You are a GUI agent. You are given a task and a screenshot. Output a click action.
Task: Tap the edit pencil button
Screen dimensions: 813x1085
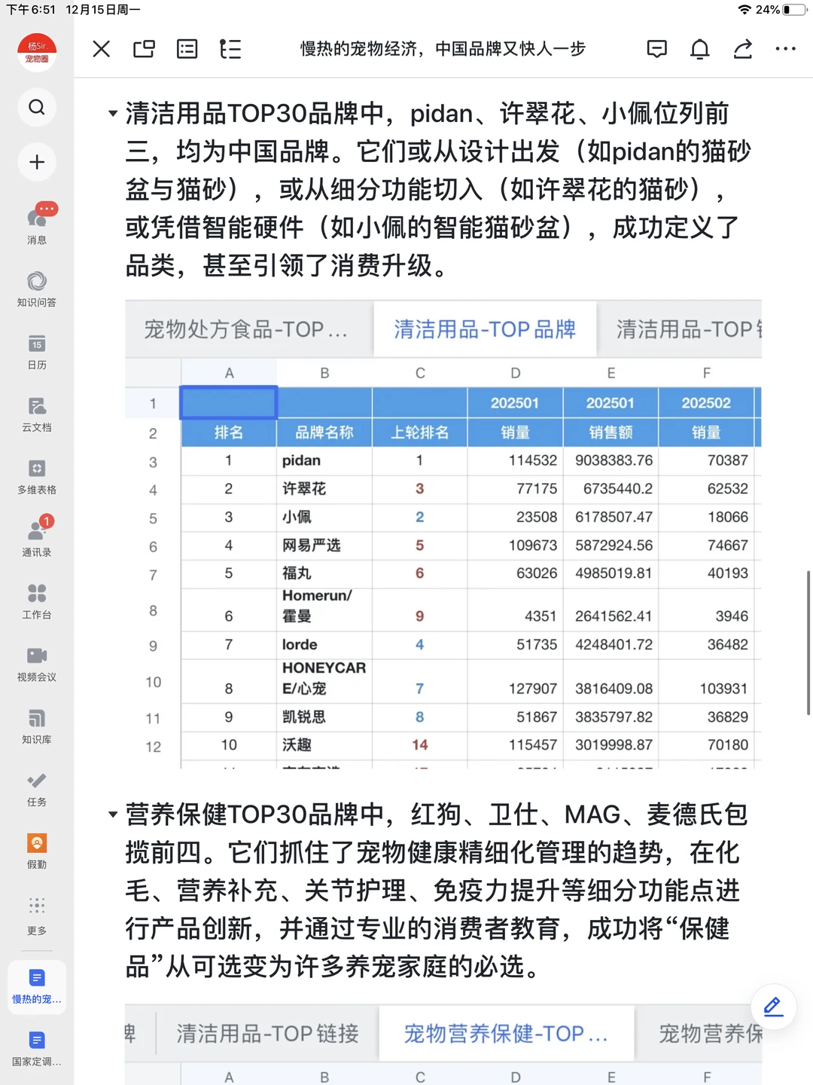click(x=772, y=1007)
